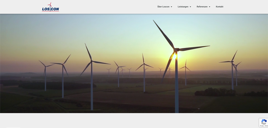Expand the Über Loscon dropdown arrow
268x128 pixels.
[x=172, y=7]
